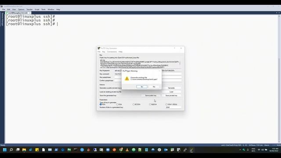Open the SecureCRT File menu
This screenshot has width=281, height=158.
tap(4, 10)
